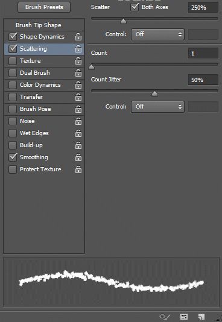Screen dimensions: 222x322
Task: Disable the Smoothing checkbox
Action: (13, 157)
